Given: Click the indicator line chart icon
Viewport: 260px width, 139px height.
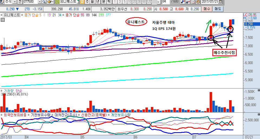Looking at the screenshot, I should (x=188, y=2).
